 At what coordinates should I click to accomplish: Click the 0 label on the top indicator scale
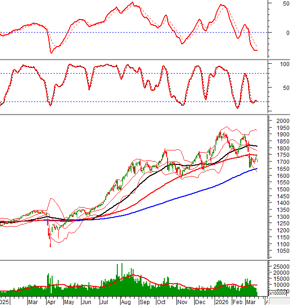coord(281,33)
